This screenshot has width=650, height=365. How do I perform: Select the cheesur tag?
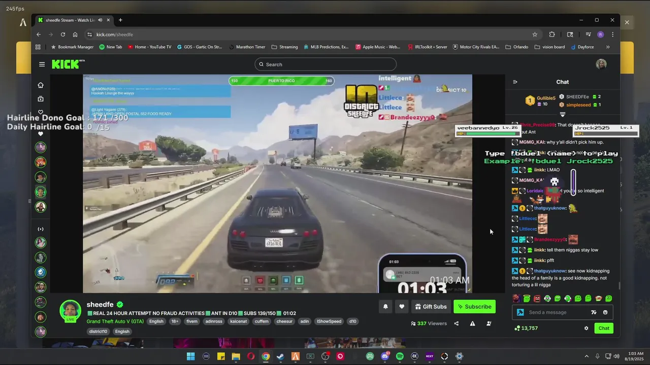point(284,321)
